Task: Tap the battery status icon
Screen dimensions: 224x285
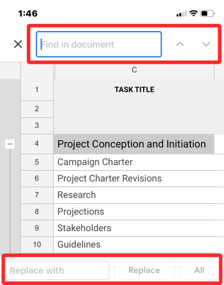Action: tap(207, 13)
